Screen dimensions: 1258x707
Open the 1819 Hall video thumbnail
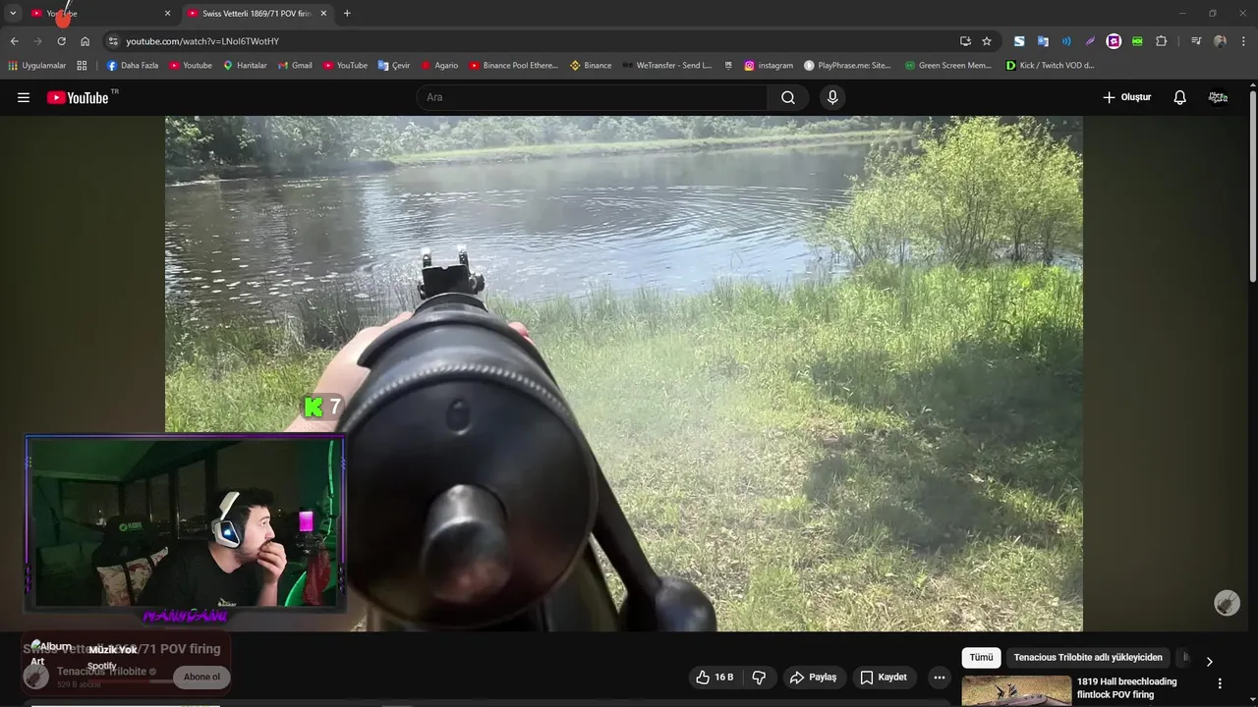[x=1016, y=691]
